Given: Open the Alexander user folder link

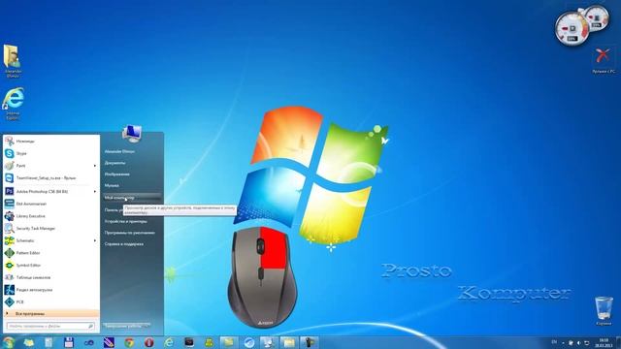Looking at the screenshot, I should [x=119, y=151].
